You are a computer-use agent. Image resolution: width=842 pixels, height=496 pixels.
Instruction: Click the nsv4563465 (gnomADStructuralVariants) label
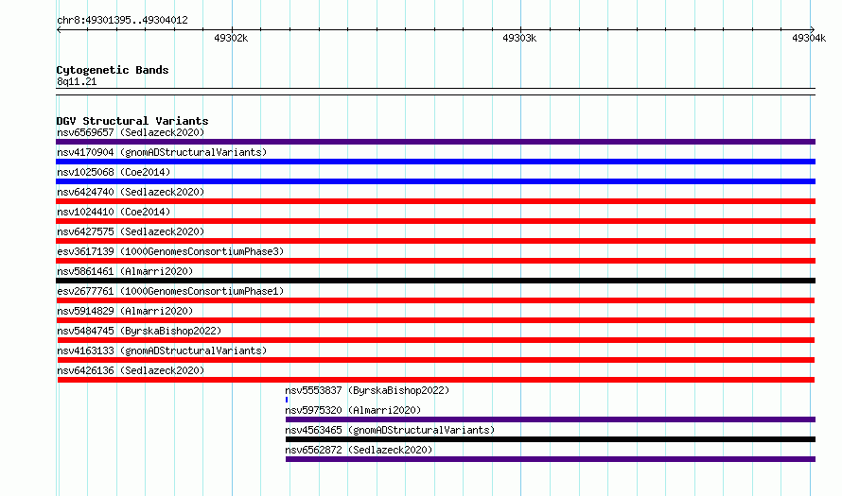pyautogui.click(x=390, y=430)
